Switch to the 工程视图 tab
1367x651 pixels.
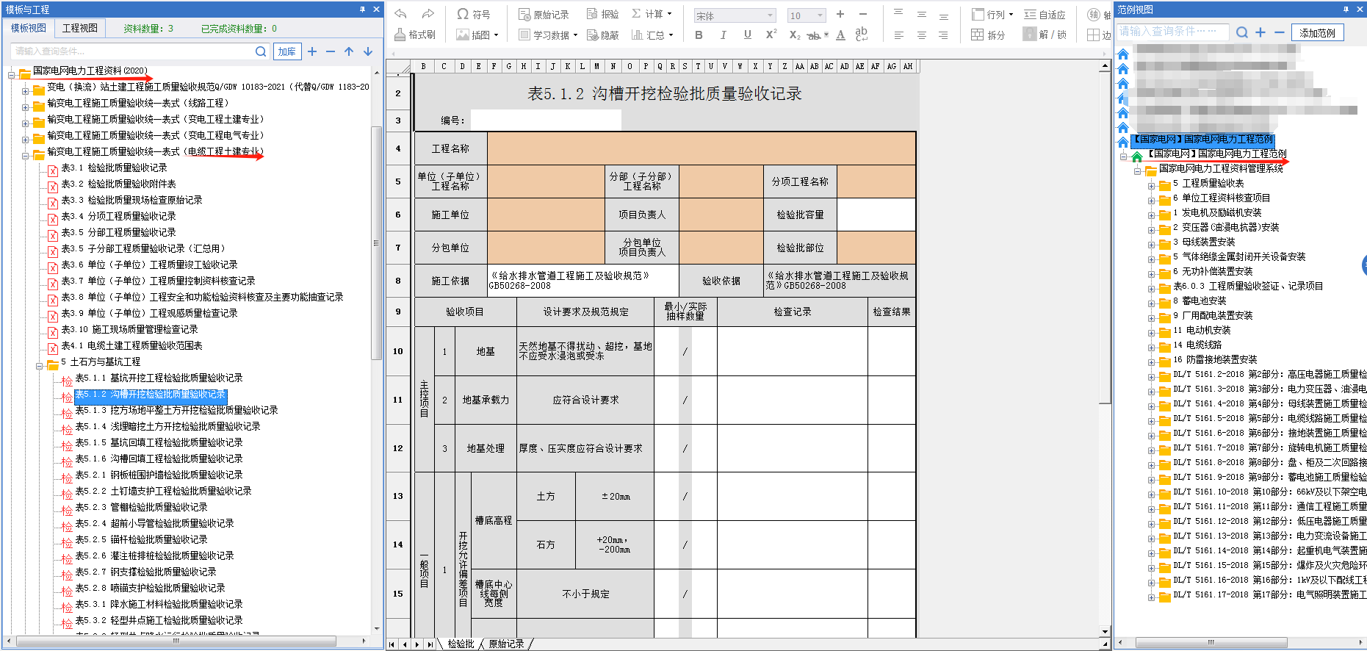click(80, 28)
